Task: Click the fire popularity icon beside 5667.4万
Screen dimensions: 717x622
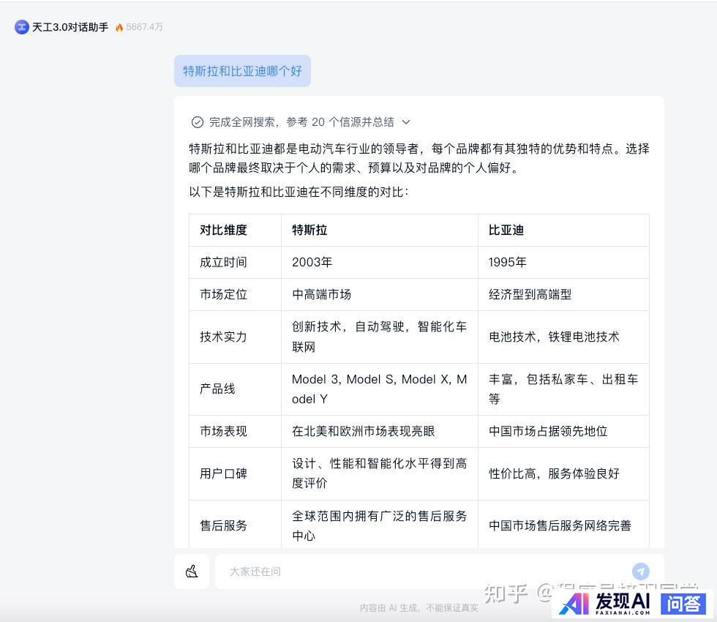Action: click(119, 28)
